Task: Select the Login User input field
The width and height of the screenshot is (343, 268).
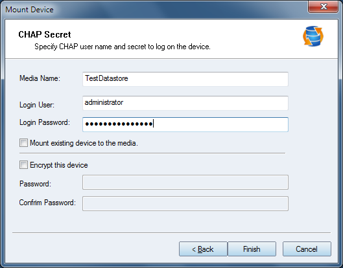Action: click(x=185, y=103)
